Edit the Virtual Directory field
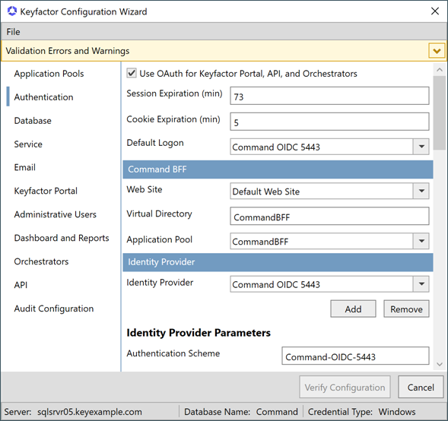Screen dimensions: 448x421 tap(329, 217)
